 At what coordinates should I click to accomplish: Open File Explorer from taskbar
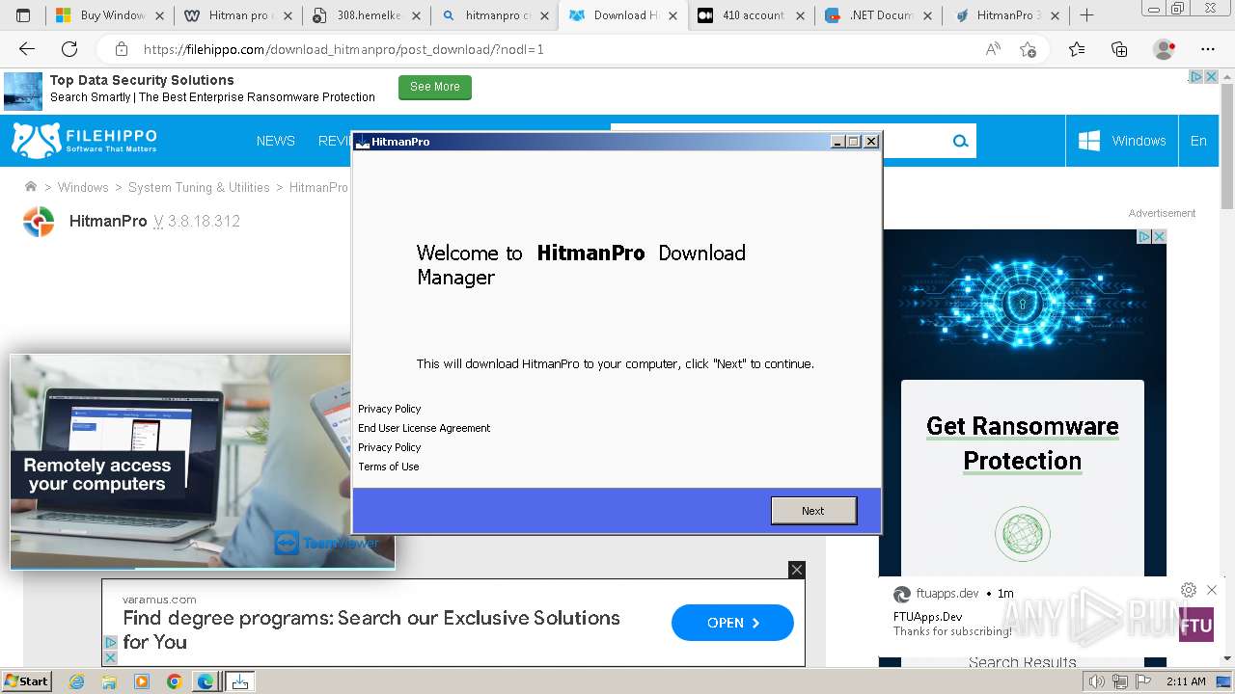pos(109,681)
